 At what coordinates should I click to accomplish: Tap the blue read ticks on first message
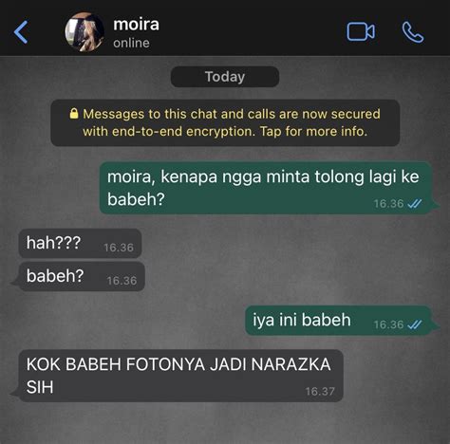tap(414, 204)
